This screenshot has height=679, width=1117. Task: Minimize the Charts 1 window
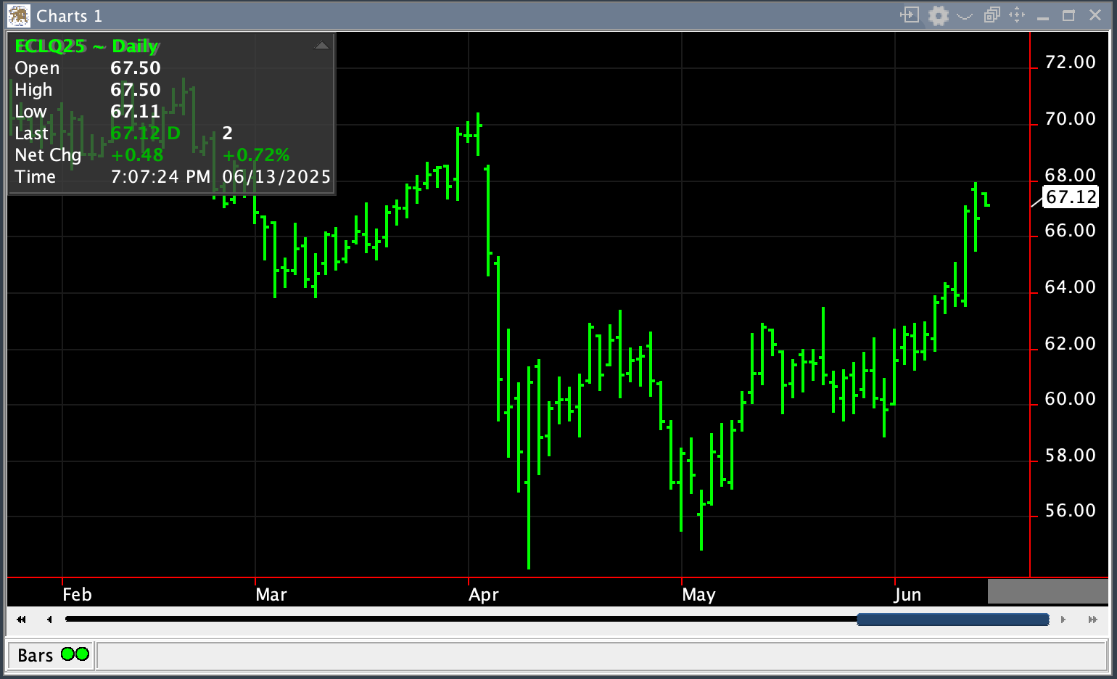pyautogui.click(x=1043, y=18)
